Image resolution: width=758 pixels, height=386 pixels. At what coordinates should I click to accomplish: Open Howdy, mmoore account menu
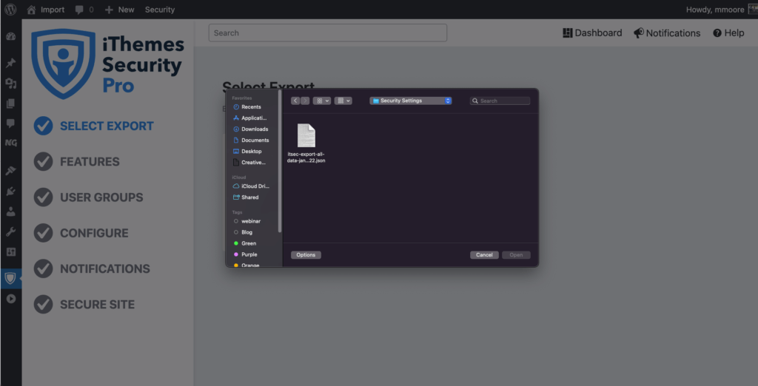coord(721,10)
